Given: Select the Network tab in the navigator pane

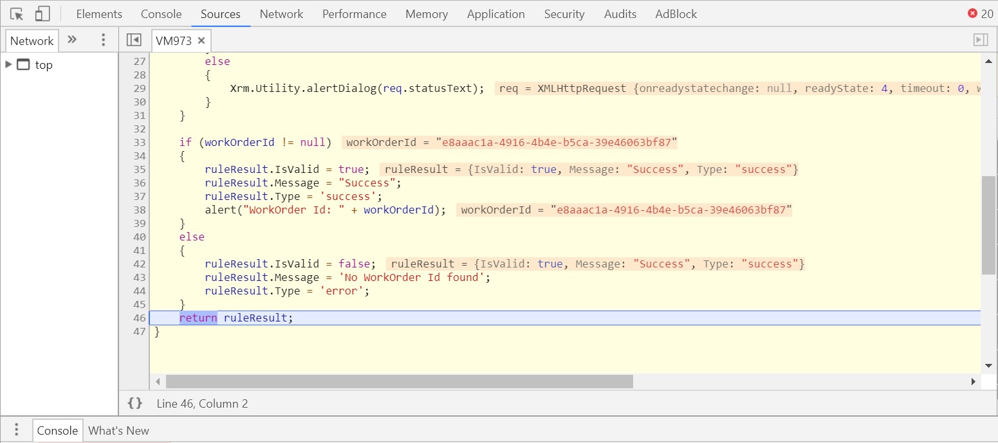Looking at the screenshot, I should (32, 41).
